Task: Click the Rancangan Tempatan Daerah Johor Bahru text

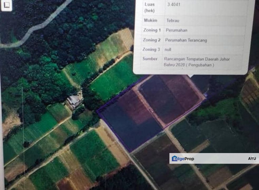Action: 197,62
